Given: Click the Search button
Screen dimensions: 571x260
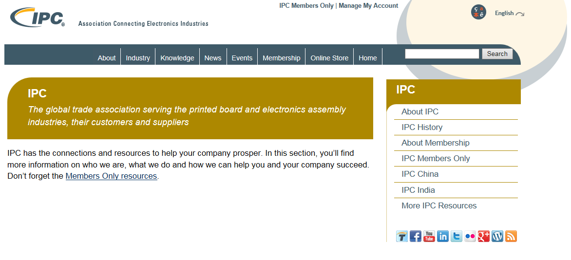Looking at the screenshot, I should click(x=497, y=54).
